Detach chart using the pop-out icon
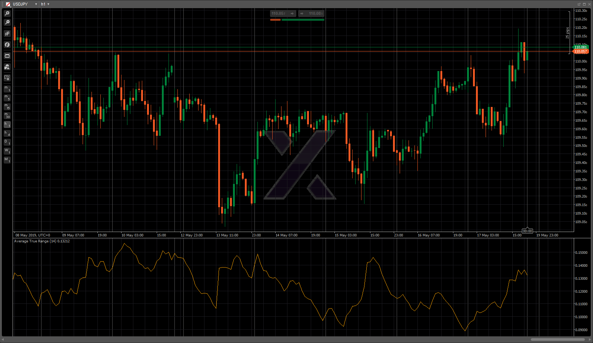Image resolution: width=593 pixels, height=343 pixels. pyautogui.click(x=579, y=4)
